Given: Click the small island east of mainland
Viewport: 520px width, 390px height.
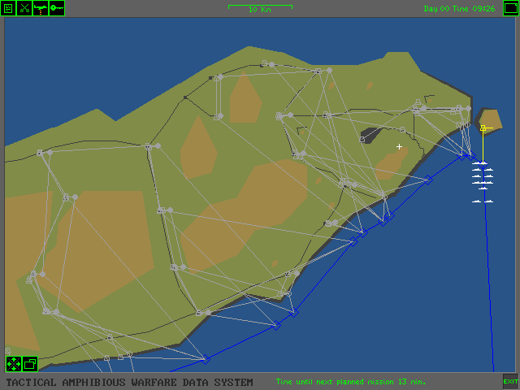Looking at the screenshot, I should pyautogui.click(x=492, y=118).
